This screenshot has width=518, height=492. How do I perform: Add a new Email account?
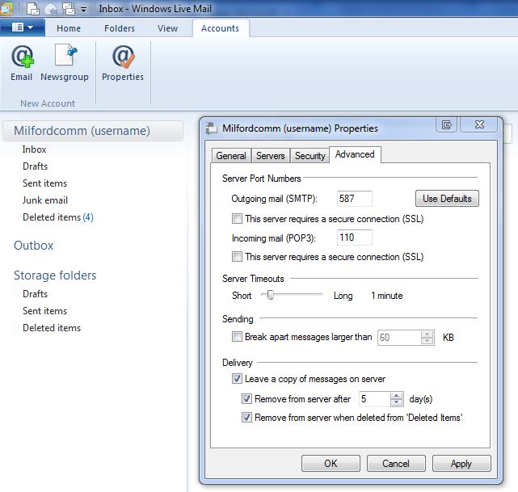click(22, 63)
